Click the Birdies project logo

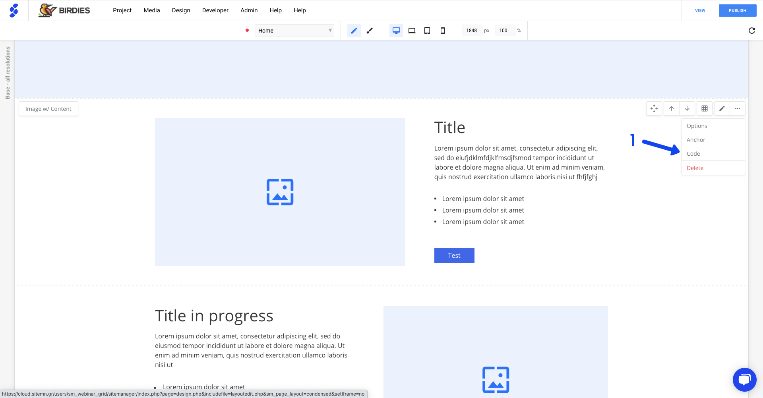[64, 10]
